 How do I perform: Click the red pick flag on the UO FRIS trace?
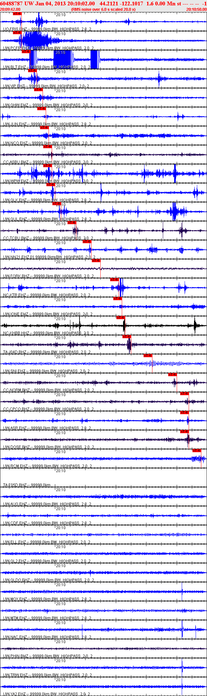[17, 14]
